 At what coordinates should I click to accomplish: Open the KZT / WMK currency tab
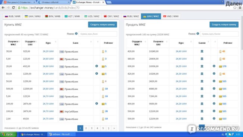click(73, 16)
